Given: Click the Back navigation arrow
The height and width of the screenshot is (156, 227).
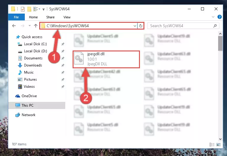Looking at the screenshot, I should (14, 26).
